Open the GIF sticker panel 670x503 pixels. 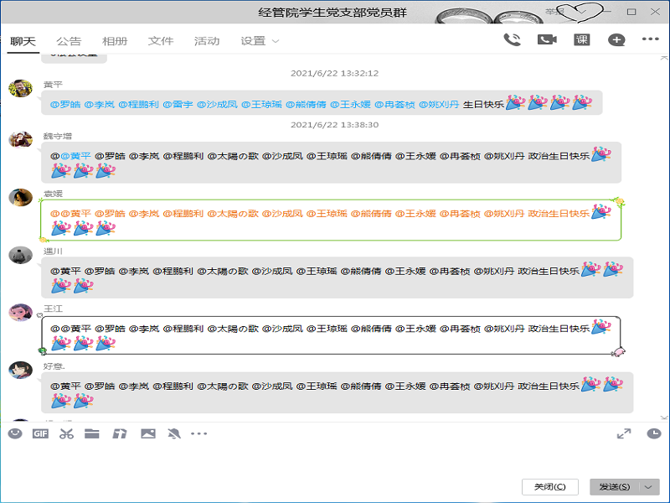[40, 433]
